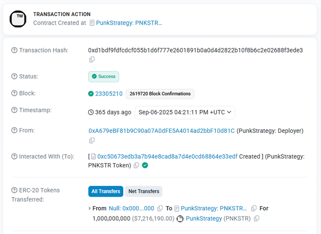Copy the transfer recipient address
Image resolution: width=321 pixels, height=234 pixels.
[254, 208]
